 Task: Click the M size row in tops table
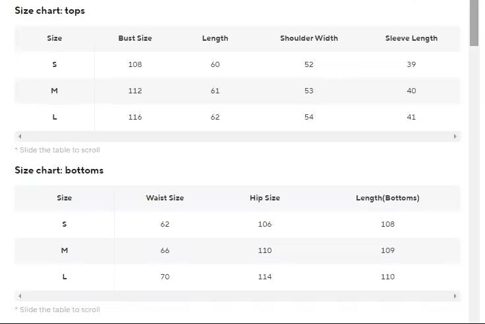point(55,91)
